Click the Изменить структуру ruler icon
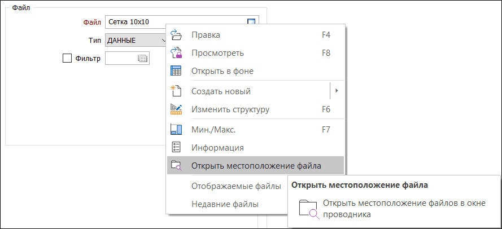This screenshot has width=502, height=229. 176,109
